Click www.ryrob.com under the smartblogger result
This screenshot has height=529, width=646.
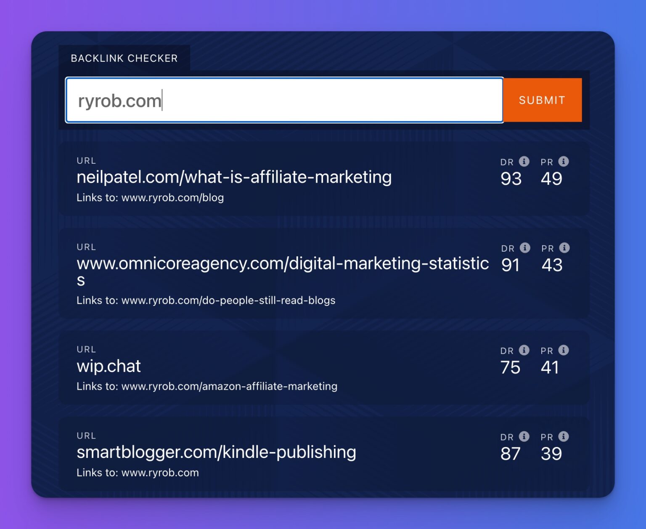[x=160, y=472]
